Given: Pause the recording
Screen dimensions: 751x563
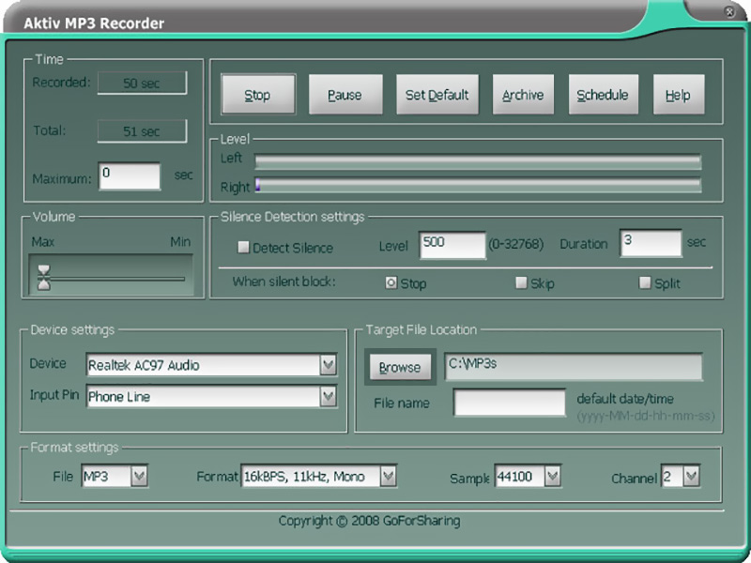Looking at the screenshot, I should click(x=346, y=94).
